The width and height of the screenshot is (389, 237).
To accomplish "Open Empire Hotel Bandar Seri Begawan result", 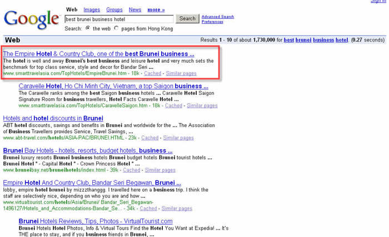I will (89, 183).
